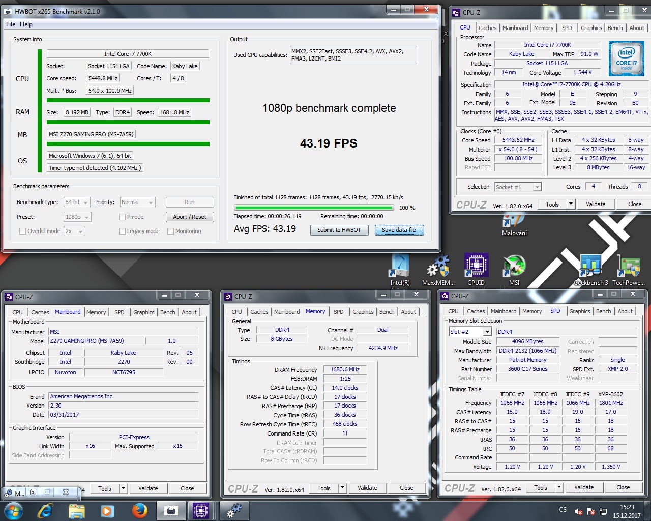The image size is (651, 521).
Task: Open the Geekbench 3 desktop shortcut
Action: coord(590,270)
